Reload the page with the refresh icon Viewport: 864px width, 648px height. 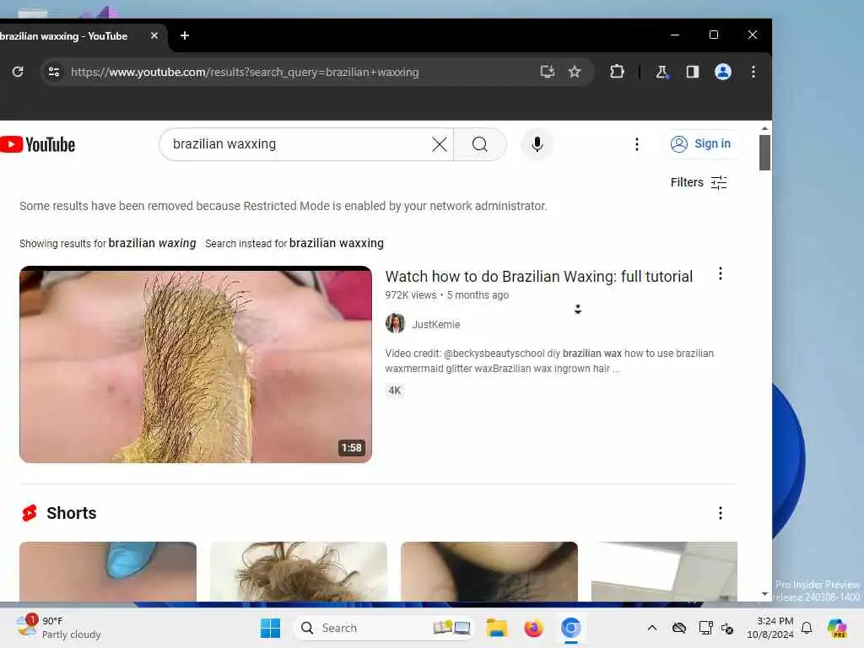click(x=18, y=72)
